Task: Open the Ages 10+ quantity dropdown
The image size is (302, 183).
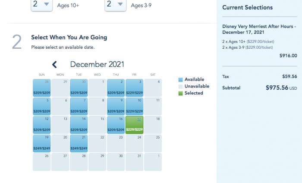Action: pyautogui.click(x=42, y=5)
